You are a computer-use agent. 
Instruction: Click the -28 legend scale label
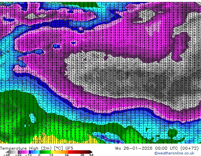[6, 155]
